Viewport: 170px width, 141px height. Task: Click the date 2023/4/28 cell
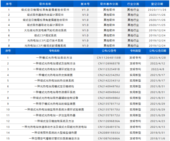(158, 58)
